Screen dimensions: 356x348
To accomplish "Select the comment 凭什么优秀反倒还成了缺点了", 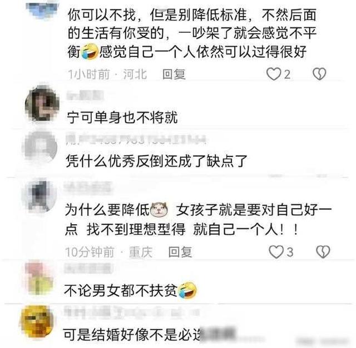I will pos(156,161).
